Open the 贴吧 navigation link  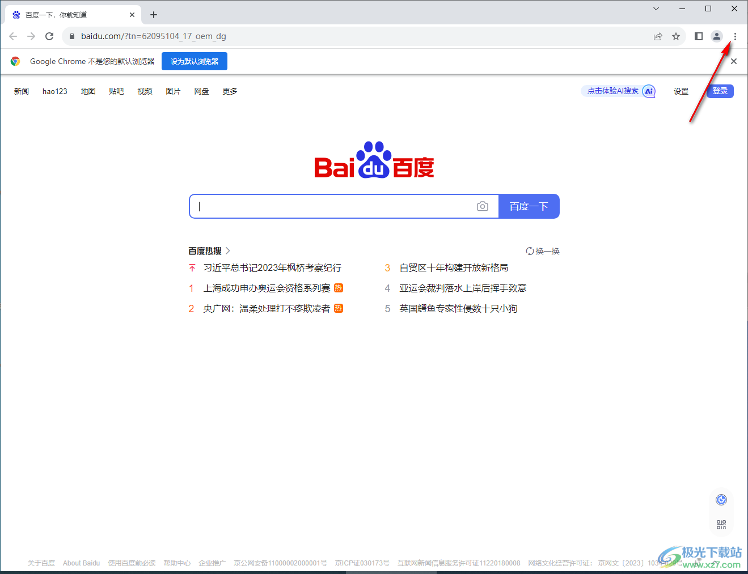point(116,91)
